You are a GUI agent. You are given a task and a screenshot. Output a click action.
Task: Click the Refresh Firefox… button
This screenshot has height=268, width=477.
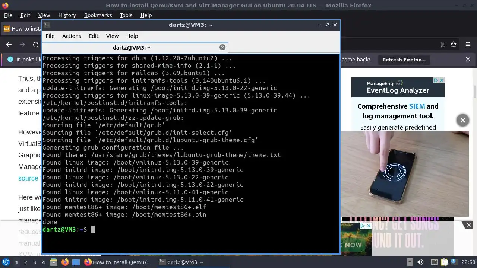point(404,60)
